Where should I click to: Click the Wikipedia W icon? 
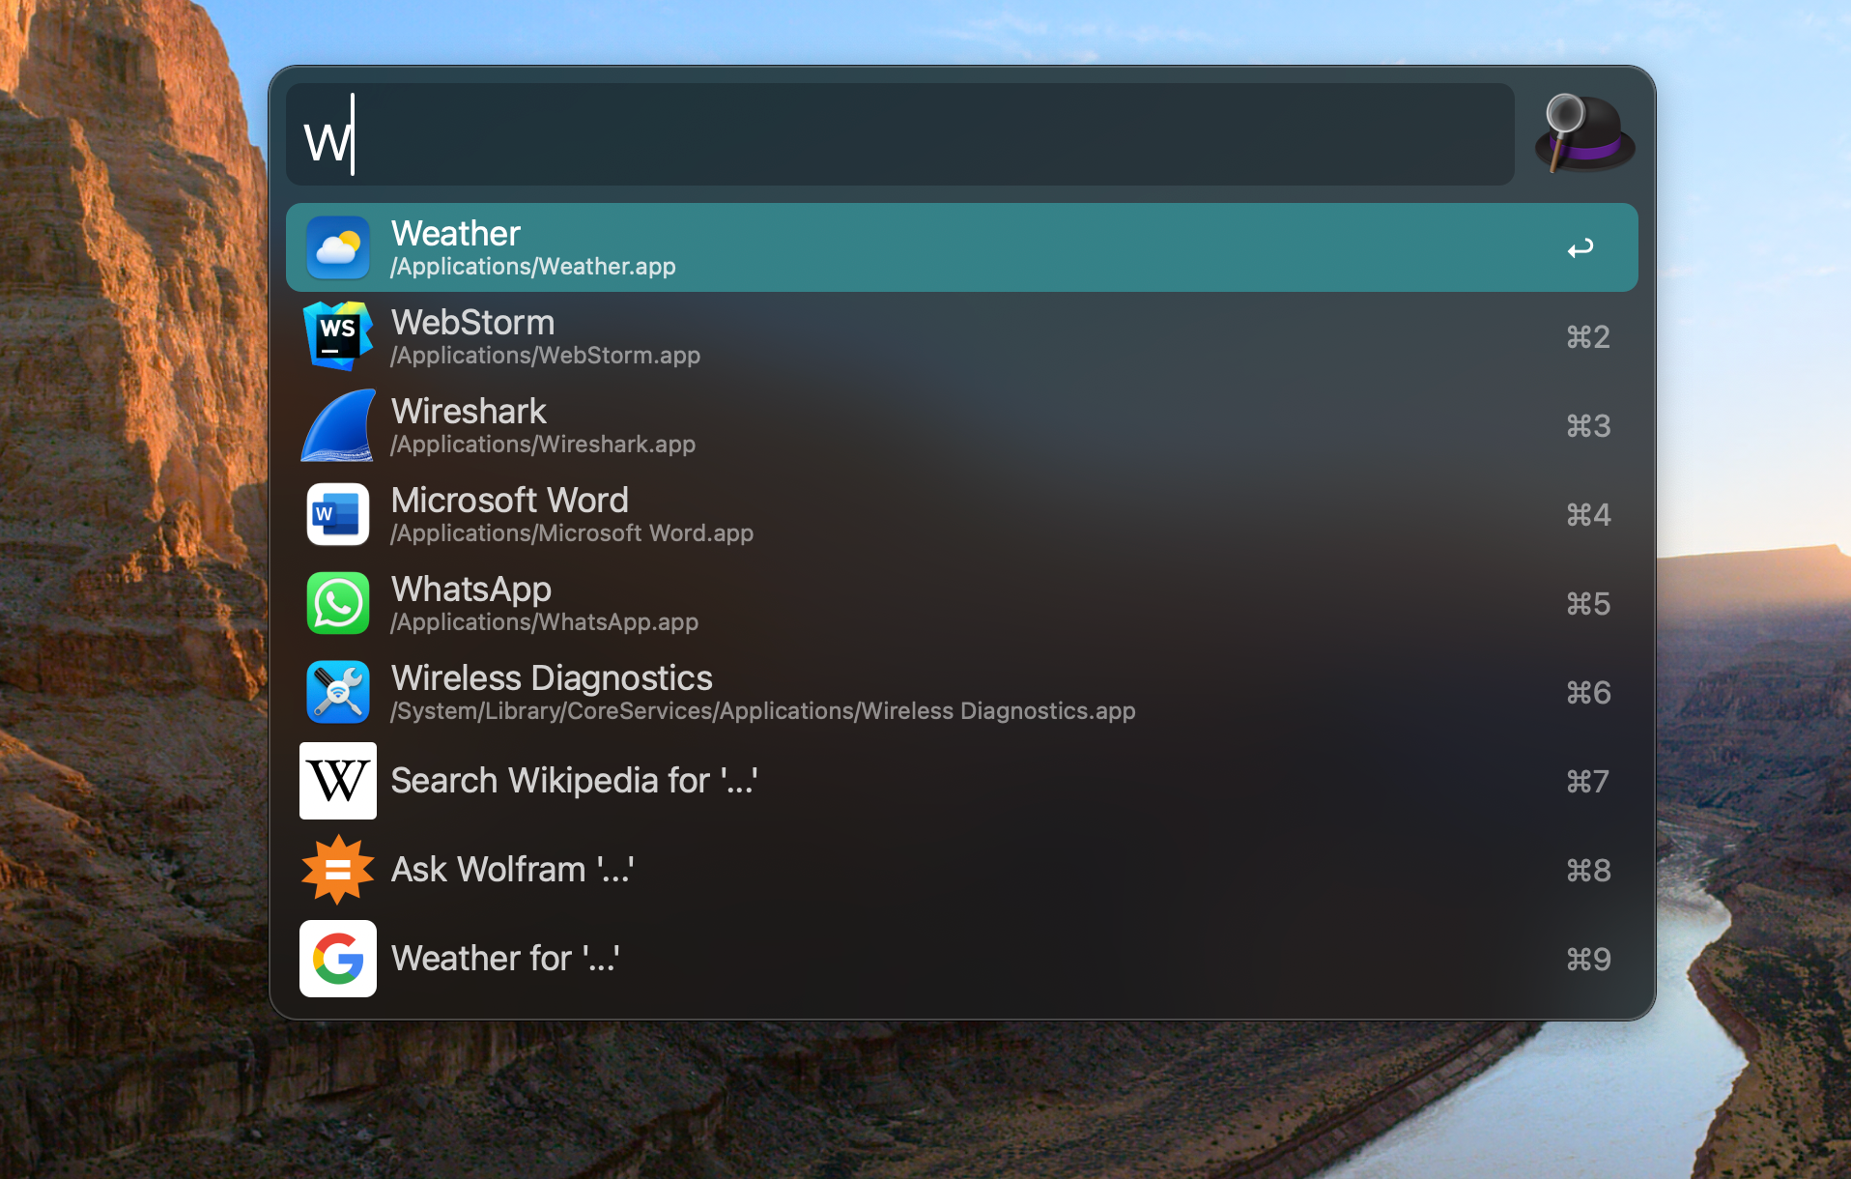pyautogui.click(x=338, y=781)
